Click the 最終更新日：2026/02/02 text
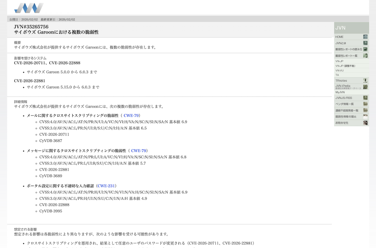Image resolution: width=376 pixels, height=248 pixels. click(58, 19)
